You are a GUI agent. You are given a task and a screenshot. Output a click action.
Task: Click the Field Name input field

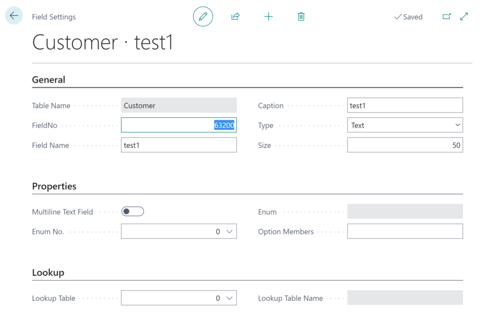(179, 145)
